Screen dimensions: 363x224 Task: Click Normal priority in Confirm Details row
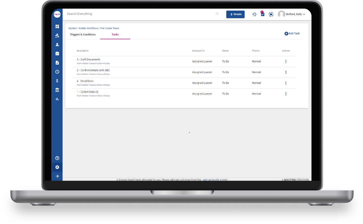click(256, 72)
